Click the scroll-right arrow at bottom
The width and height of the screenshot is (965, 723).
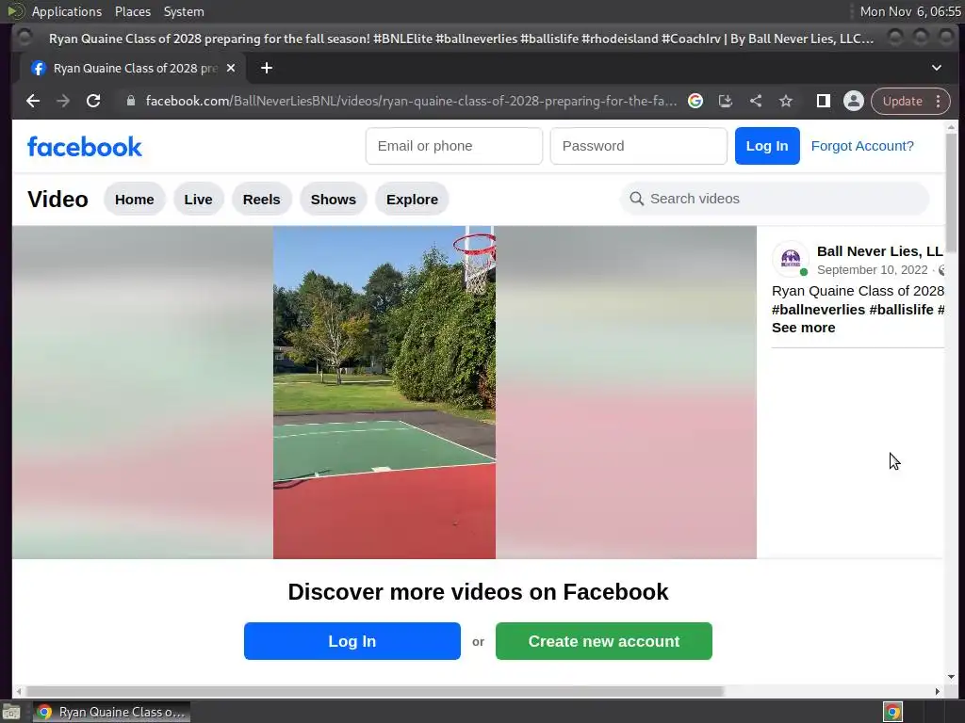tap(937, 691)
